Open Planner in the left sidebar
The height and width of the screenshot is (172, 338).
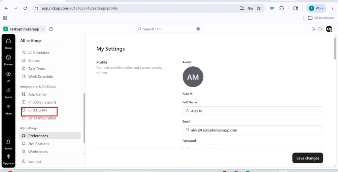pyautogui.click(x=8, y=60)
